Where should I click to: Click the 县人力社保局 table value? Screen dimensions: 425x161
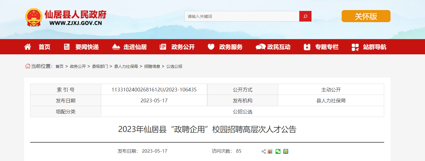coord(331,101)
